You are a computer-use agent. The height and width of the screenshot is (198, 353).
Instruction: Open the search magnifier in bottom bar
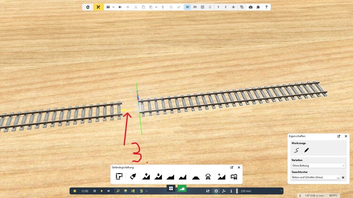[x=118, y=191]
